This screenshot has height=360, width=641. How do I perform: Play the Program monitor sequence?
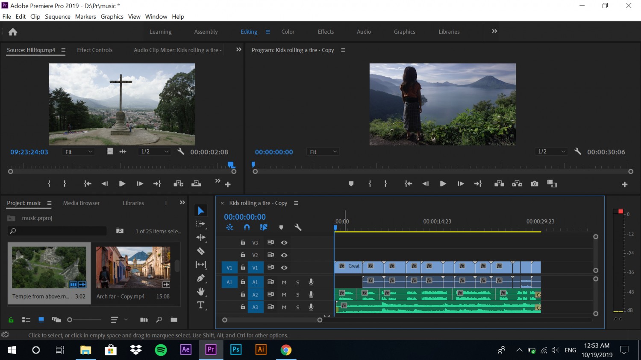click(x=443, y=184)
